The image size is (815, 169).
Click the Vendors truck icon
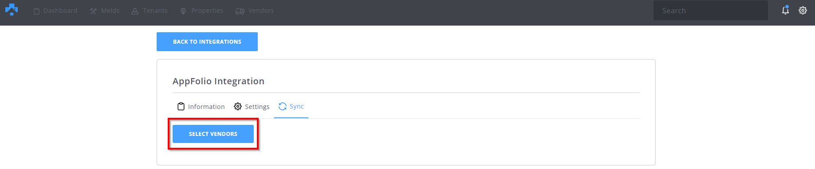(x=240, y=11)
